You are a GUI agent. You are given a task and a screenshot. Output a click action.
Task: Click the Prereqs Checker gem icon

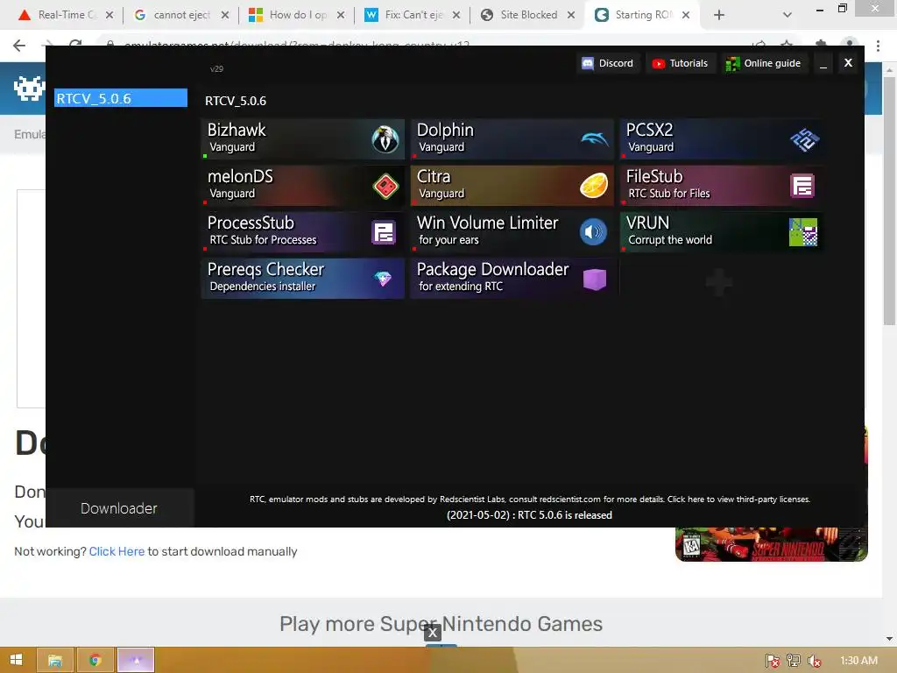click(383, 279)
